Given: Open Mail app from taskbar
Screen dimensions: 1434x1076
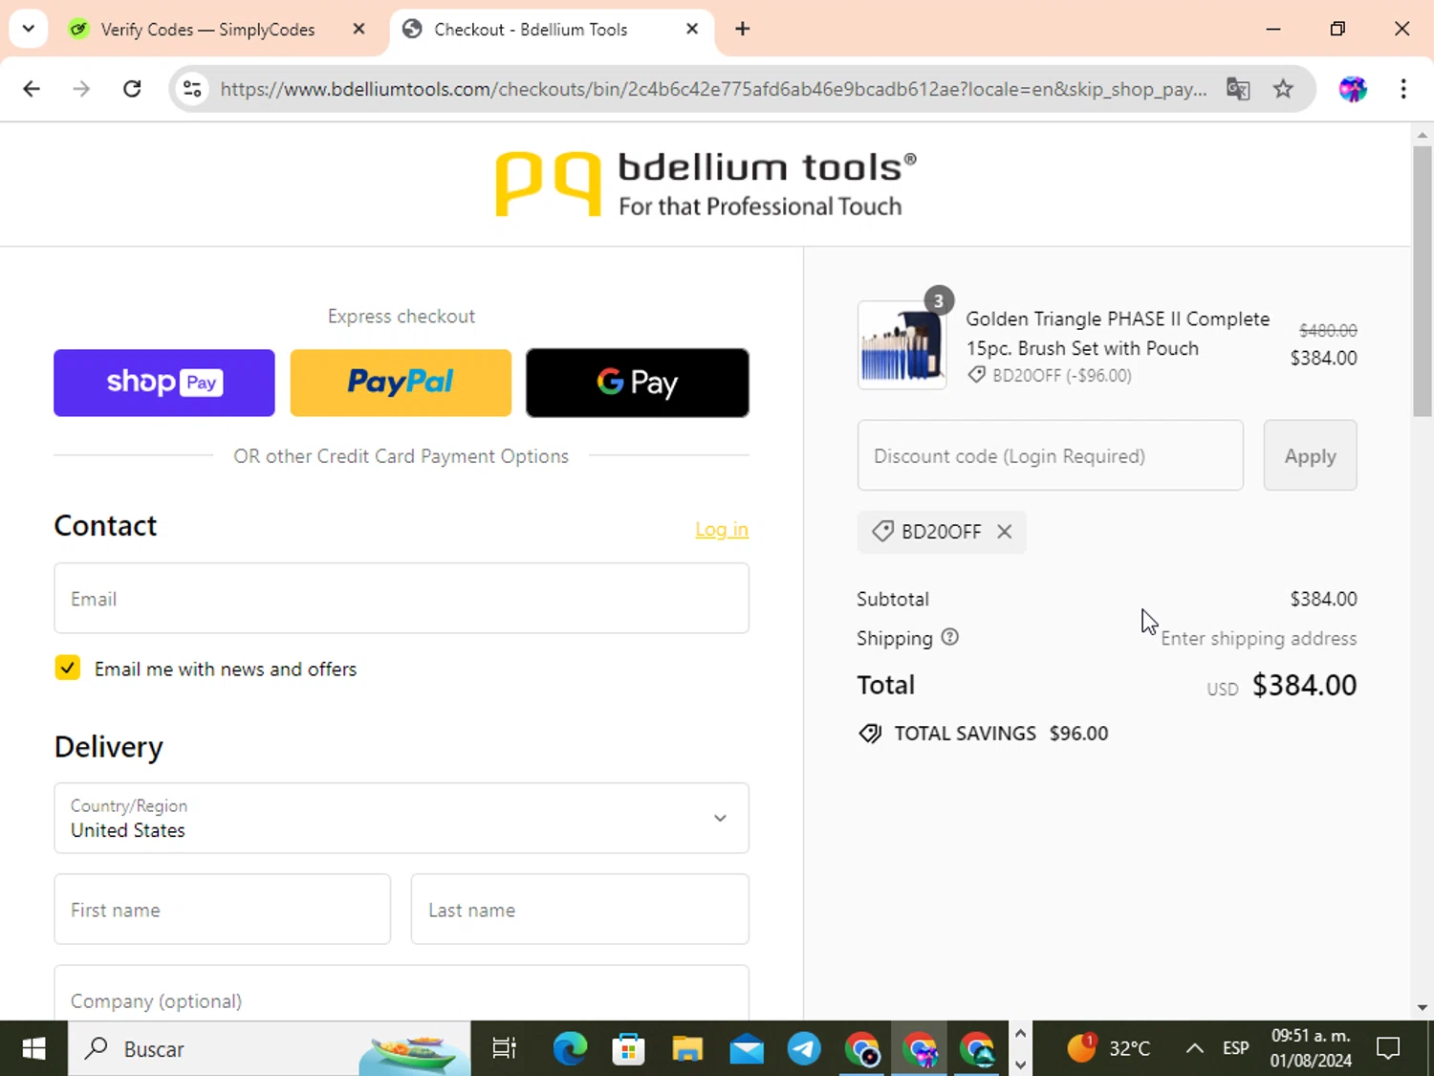Looking at the screenshot, I should pyautogui.click(x=746, y=1049).
